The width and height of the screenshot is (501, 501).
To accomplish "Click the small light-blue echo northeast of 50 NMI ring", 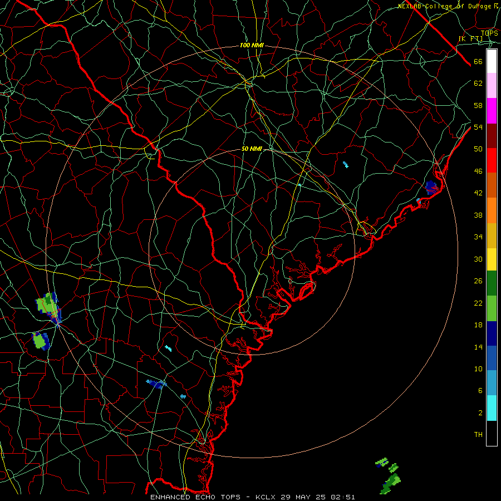I will [x=345, y=165].
